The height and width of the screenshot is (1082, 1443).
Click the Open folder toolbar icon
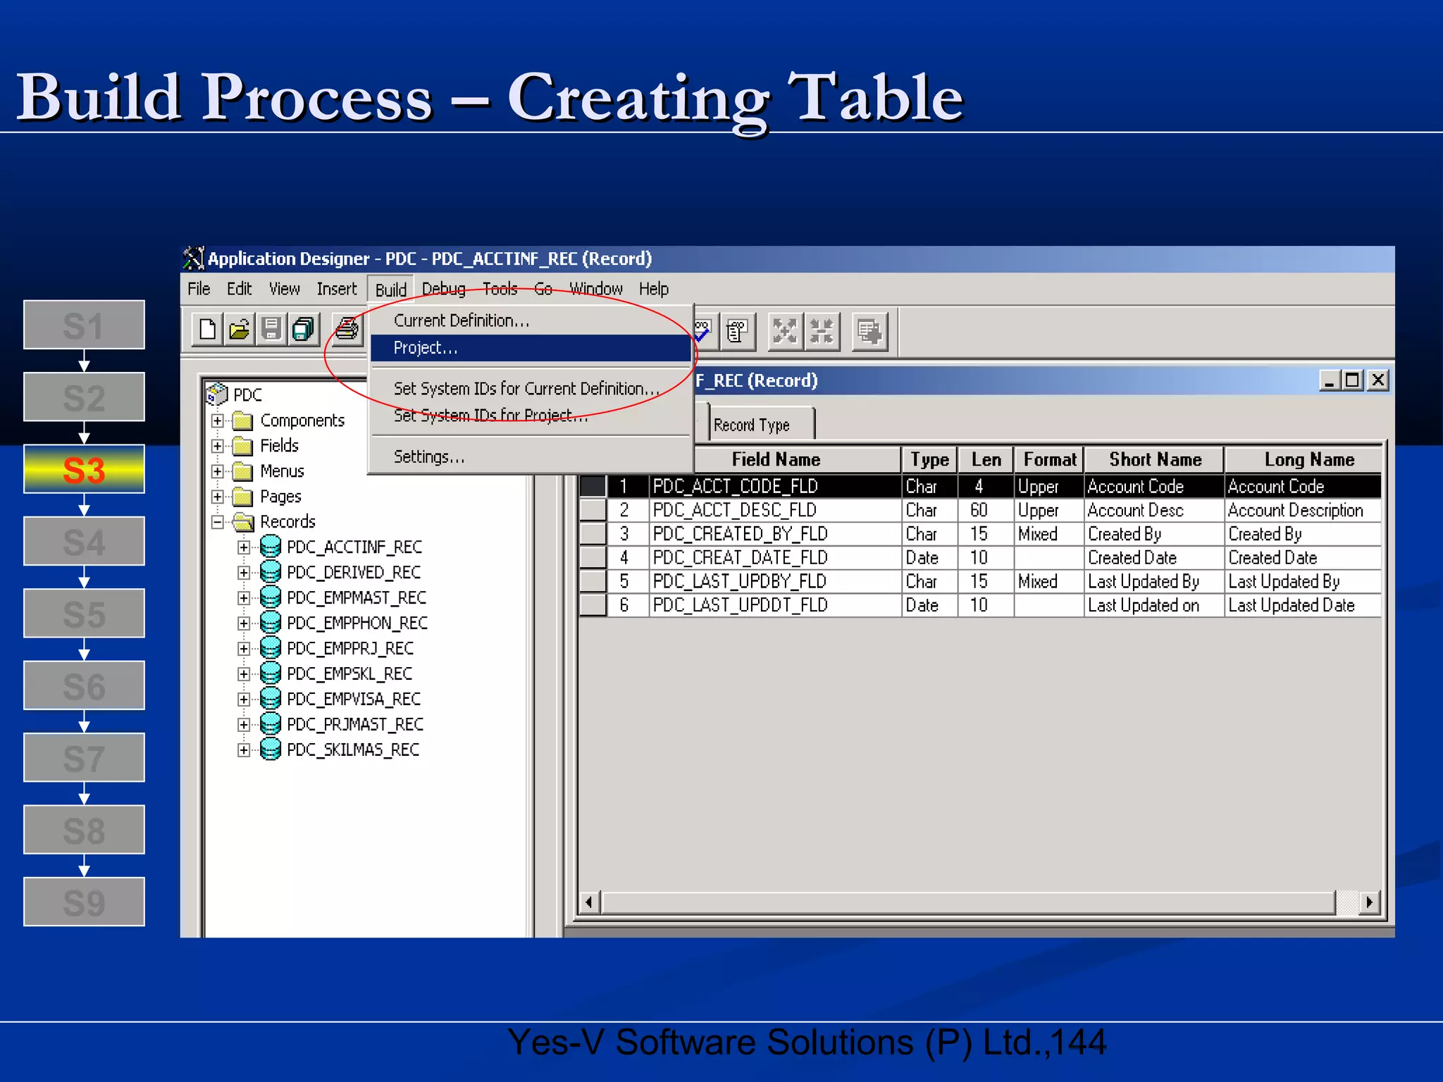click(240, 330)
